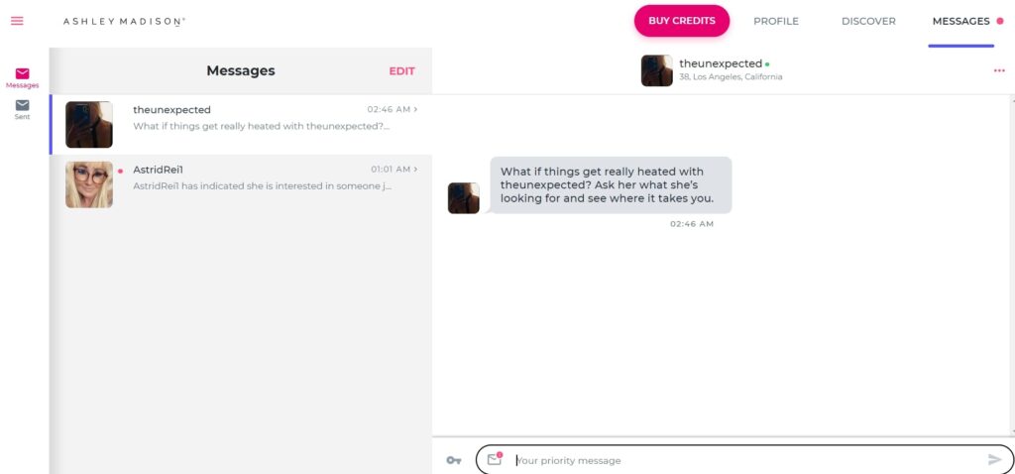Go to the Messages tab in top navigation
Image resolution: width=1015 pixels, height=474 pixels.
click(960, 22)
